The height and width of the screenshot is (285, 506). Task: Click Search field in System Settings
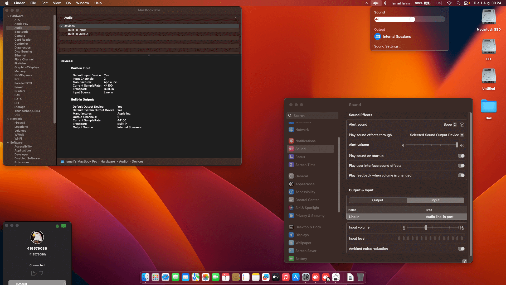pos(312,116)
